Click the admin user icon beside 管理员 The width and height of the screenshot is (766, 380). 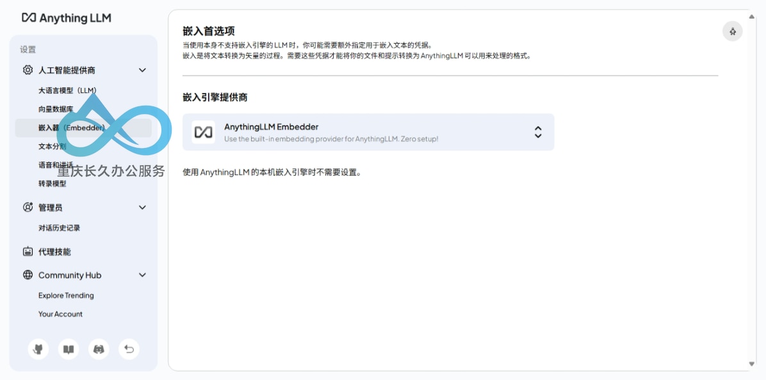pos(28,208)
